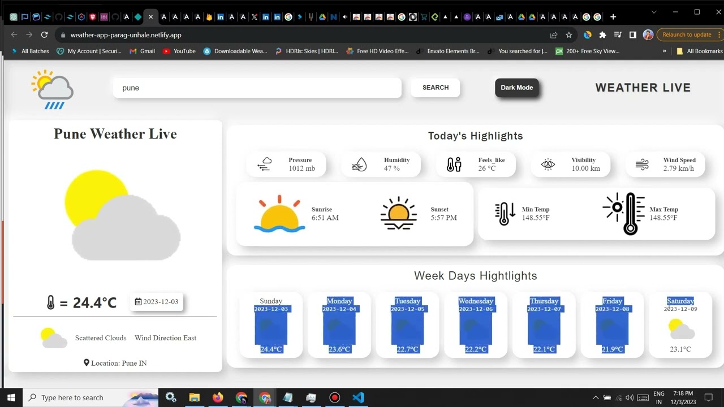Image resolution: width=724 pixels, height=407 pixels.
Task: Click the sun-cloud-rain app logo
Action: click(x=53, y=89)
